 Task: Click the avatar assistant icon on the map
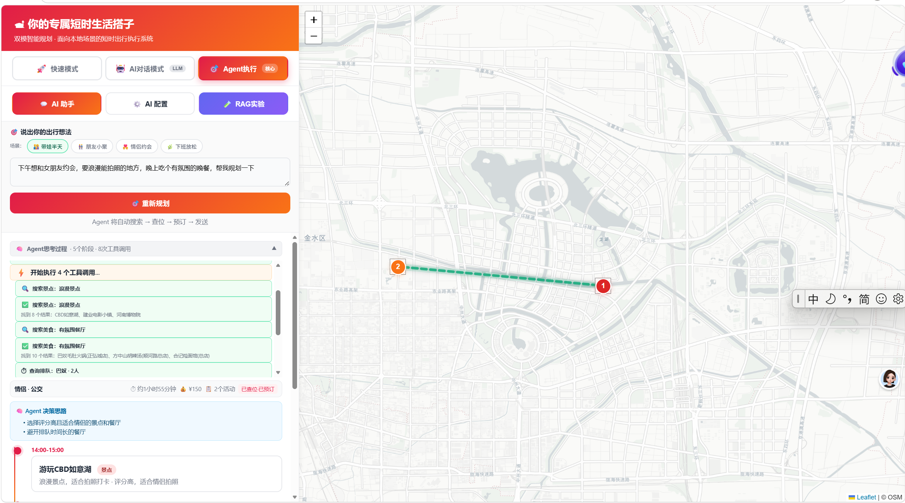coord(889,379)
